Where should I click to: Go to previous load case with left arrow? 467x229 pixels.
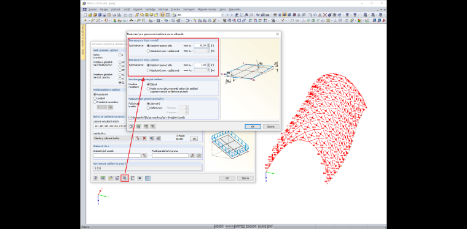(x=227, y=15)
